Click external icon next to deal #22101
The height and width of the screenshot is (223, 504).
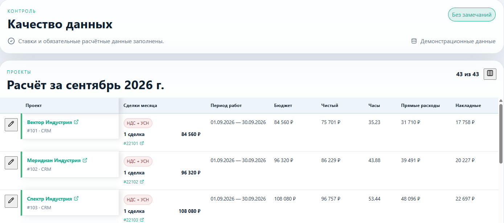tap(142, 143)
